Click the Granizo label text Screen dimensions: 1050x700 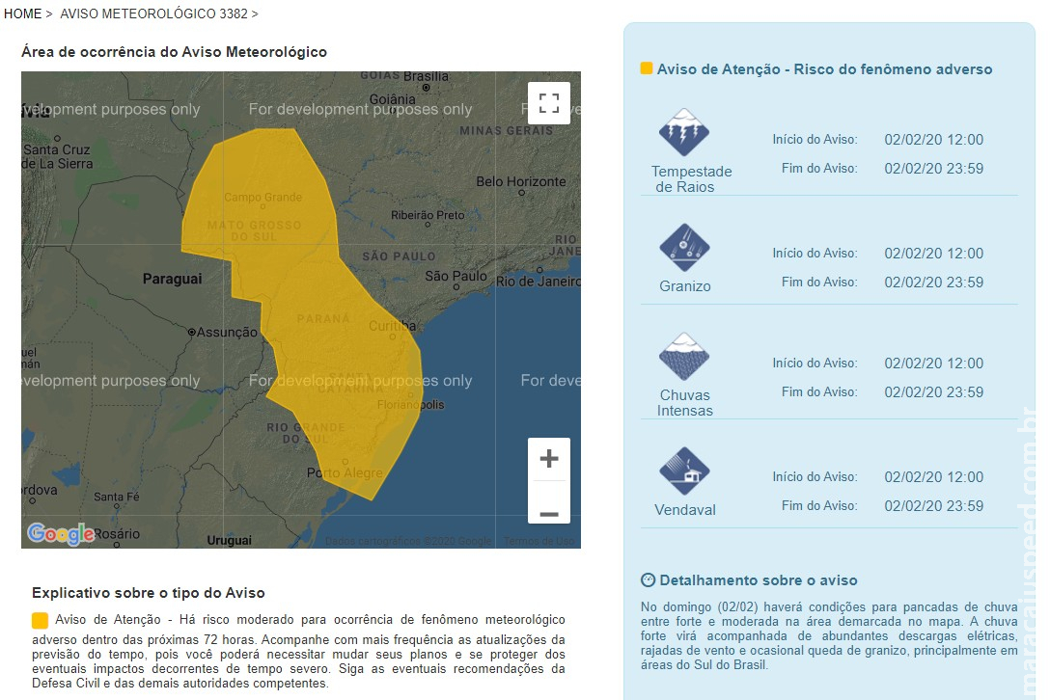click(x=684, y=286)
